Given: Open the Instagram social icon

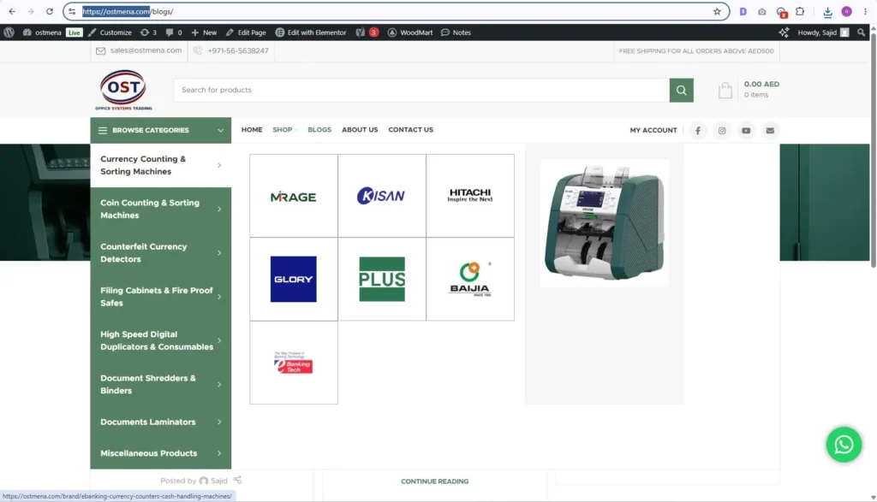Looking at the screenshot, I should [x=722, y=130].
